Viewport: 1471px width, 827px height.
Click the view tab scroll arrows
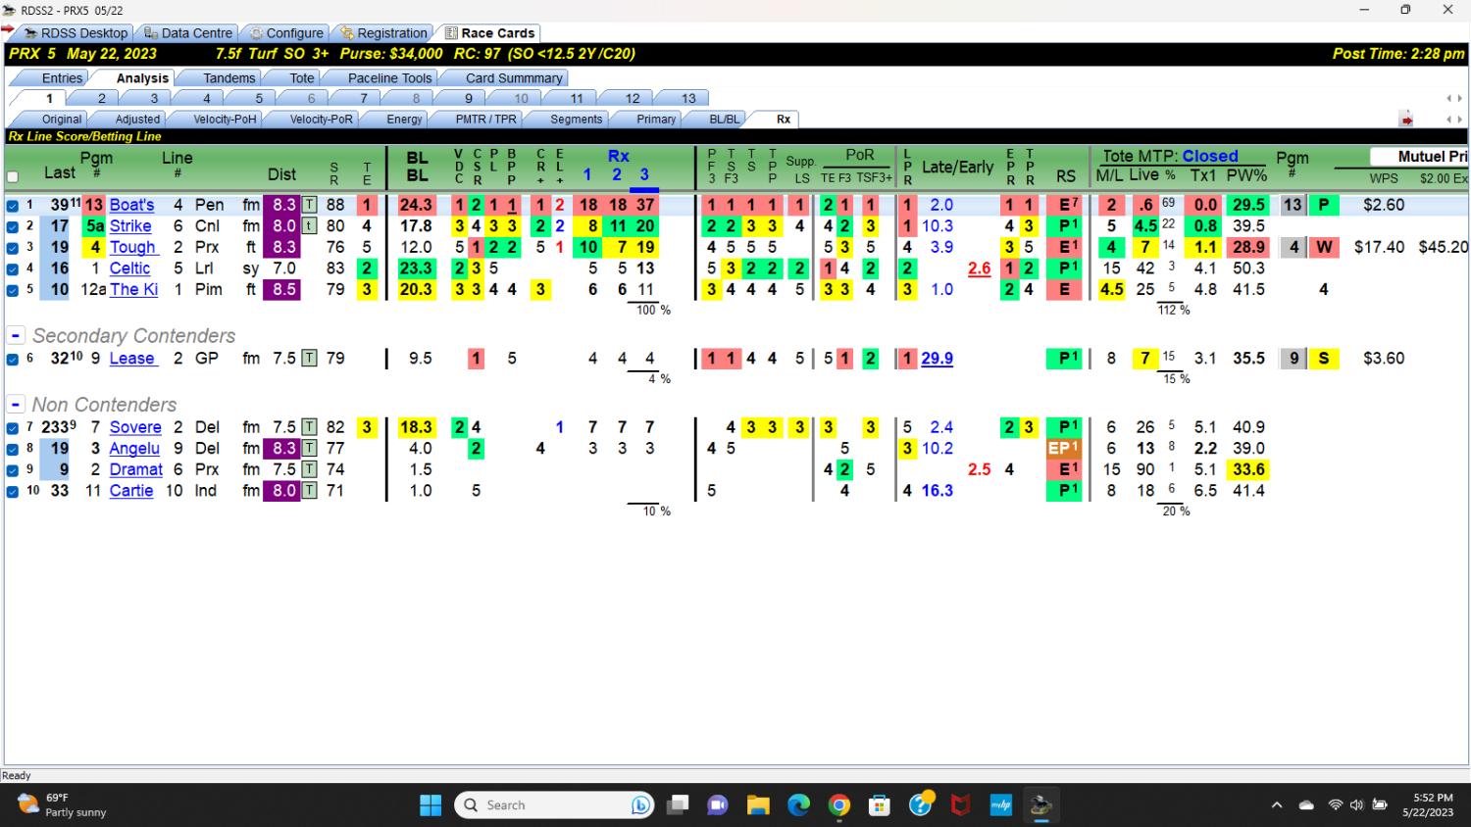[x=1453, y=120]
